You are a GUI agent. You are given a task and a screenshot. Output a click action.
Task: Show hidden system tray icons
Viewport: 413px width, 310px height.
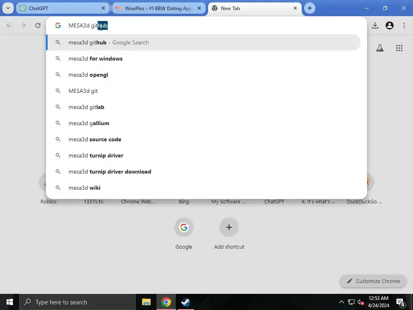[x=341, y=302]
